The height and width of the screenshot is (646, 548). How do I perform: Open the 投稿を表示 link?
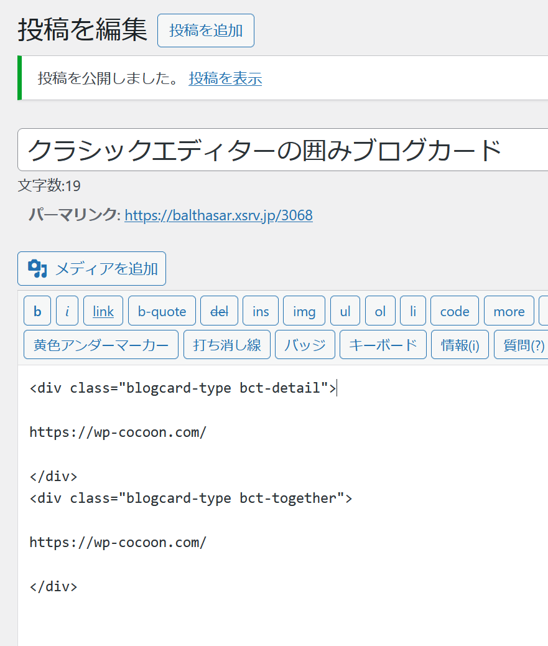(225, 78)
